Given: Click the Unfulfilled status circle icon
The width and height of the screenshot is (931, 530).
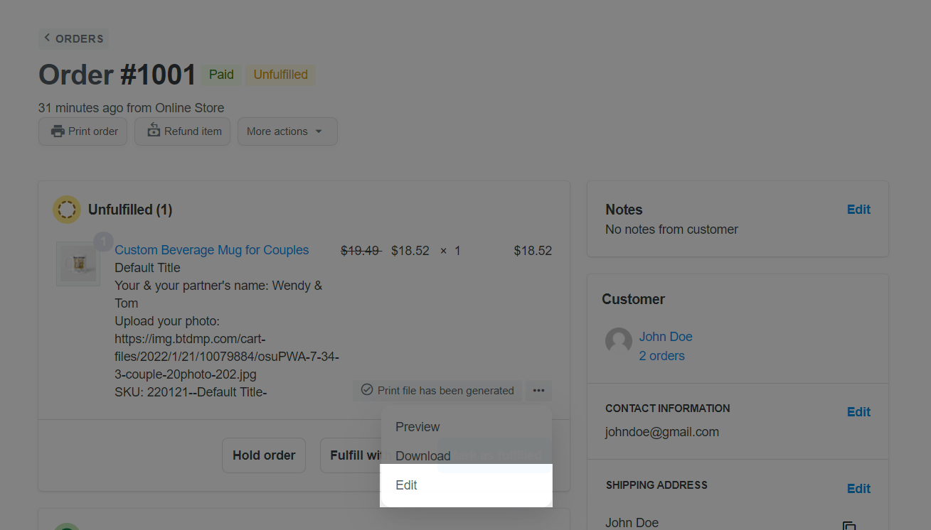Looking at the screenshot, I should (67, 210).
